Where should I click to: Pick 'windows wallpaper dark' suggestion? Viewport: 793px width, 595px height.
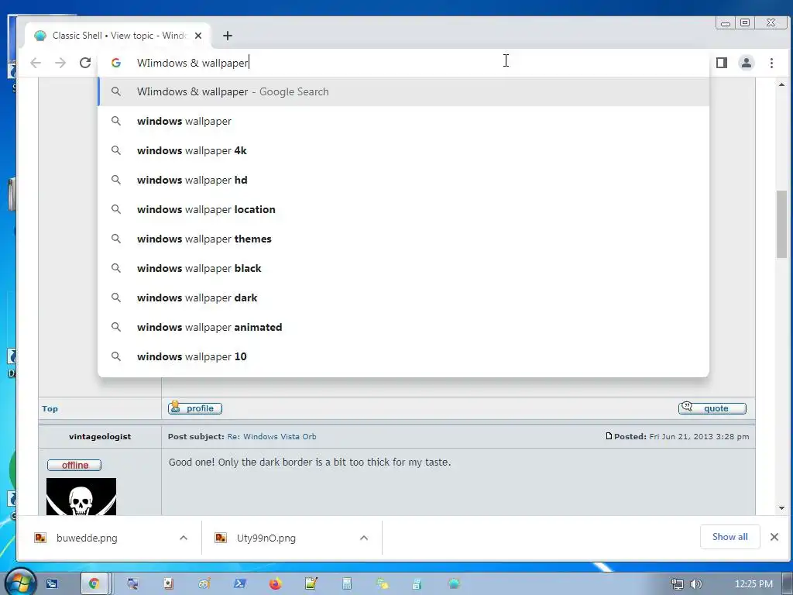click(403, 297)
